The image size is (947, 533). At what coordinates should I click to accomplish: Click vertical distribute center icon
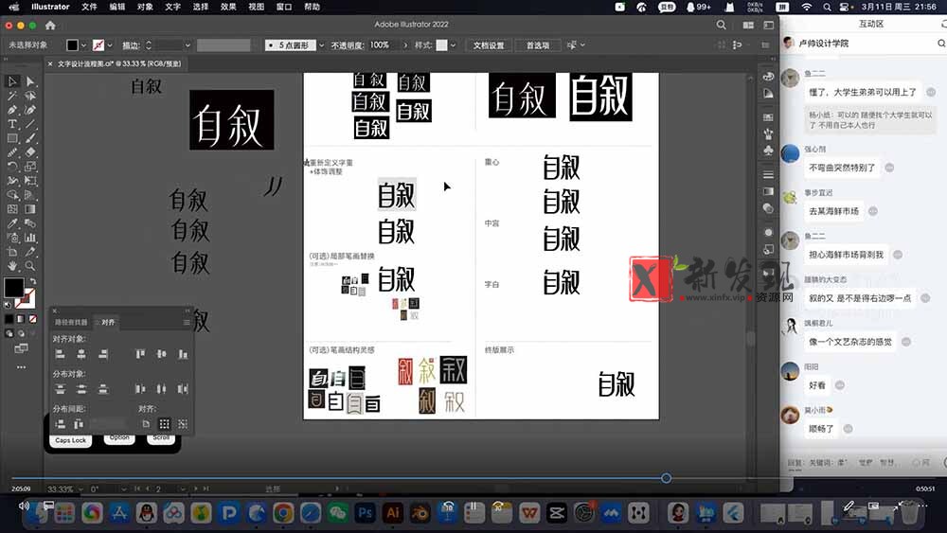pyautogui.click(x=81, y=389)
